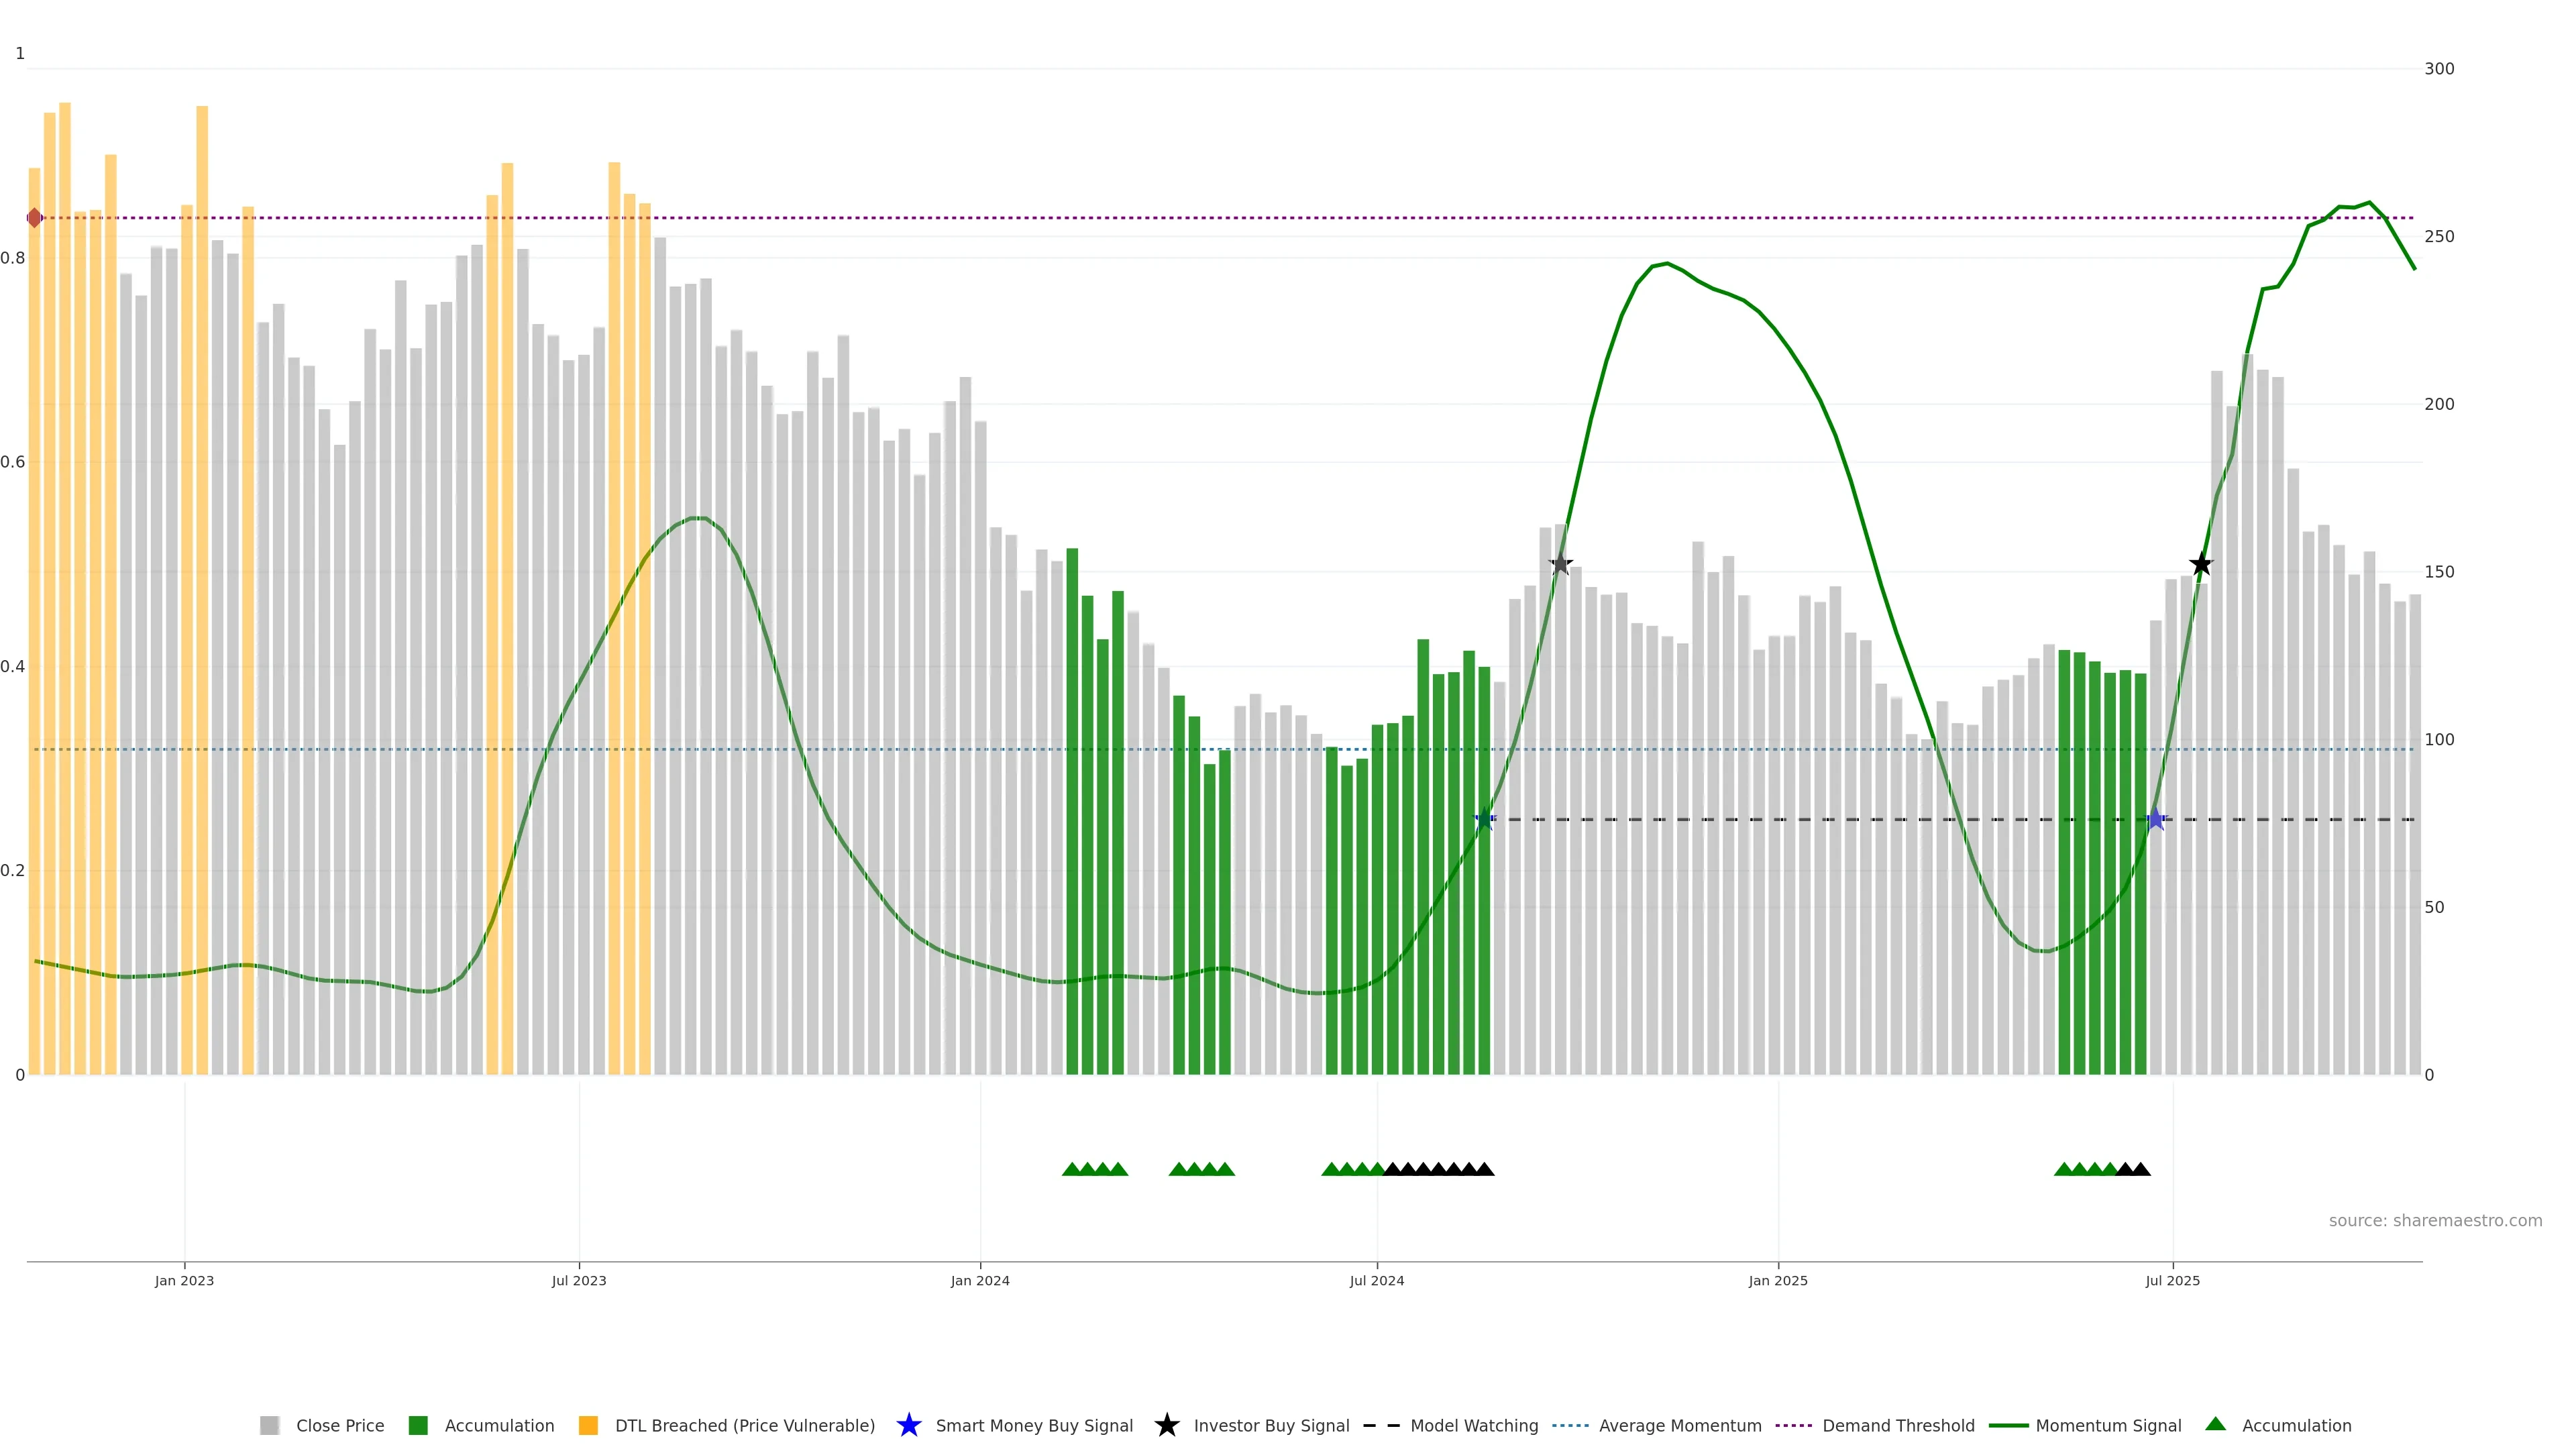Click the blue Smart Money star near June 2025
This screenshot has width=2576, height=1449.
(2156, 820)
